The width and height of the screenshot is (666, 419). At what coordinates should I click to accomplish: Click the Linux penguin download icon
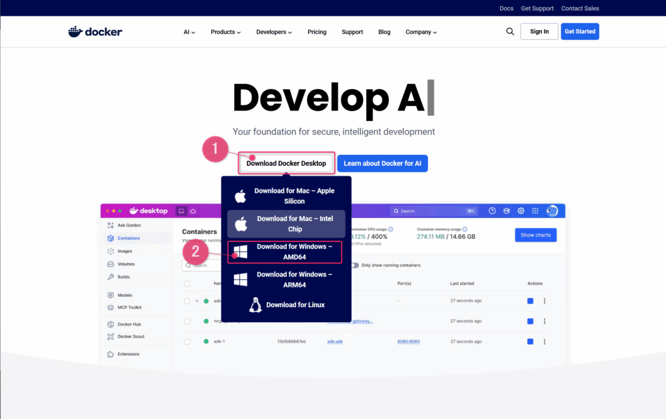(x=256, y=304)
